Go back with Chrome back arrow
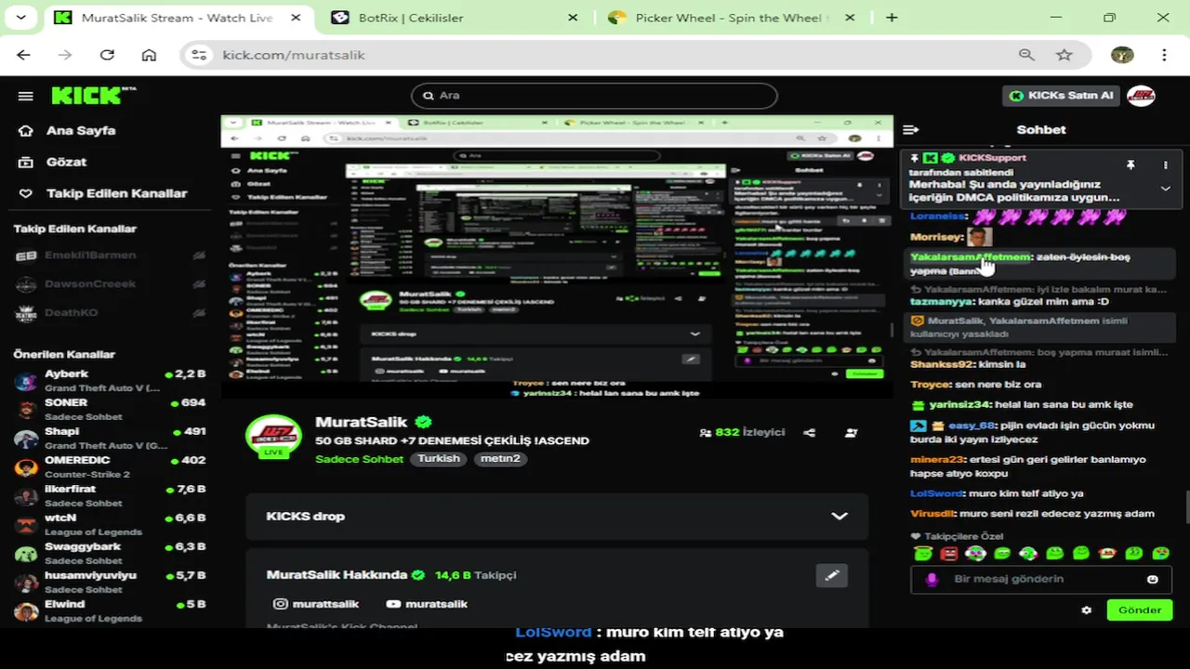Image resolution: width=1190 pixels, height=669 pixels. pyautogui.click(x=23, y=55)
